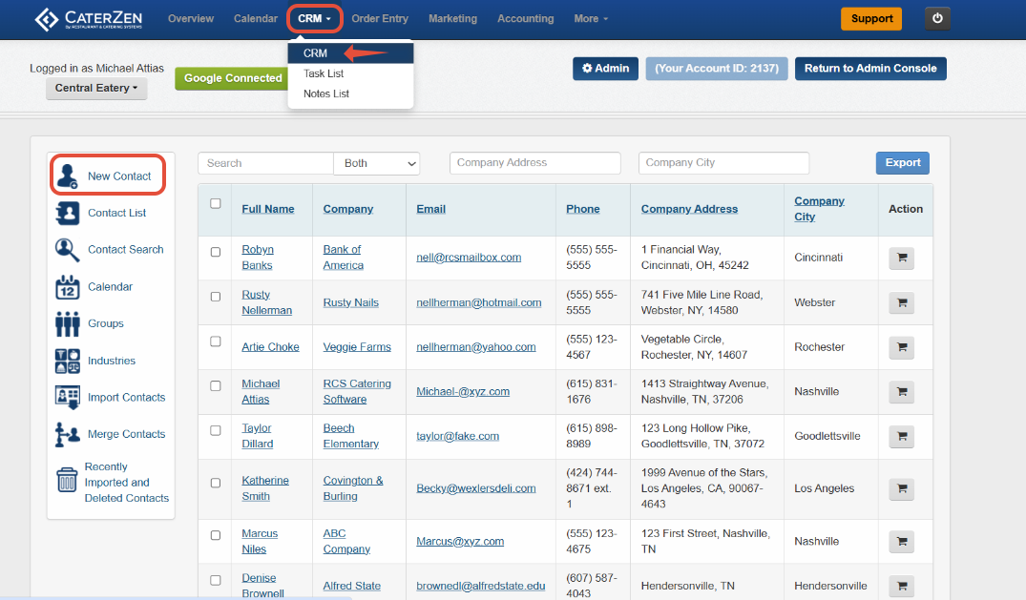1026x600 pixels.
Task: Click the Your Account ID button
Action: coord(717,68)
